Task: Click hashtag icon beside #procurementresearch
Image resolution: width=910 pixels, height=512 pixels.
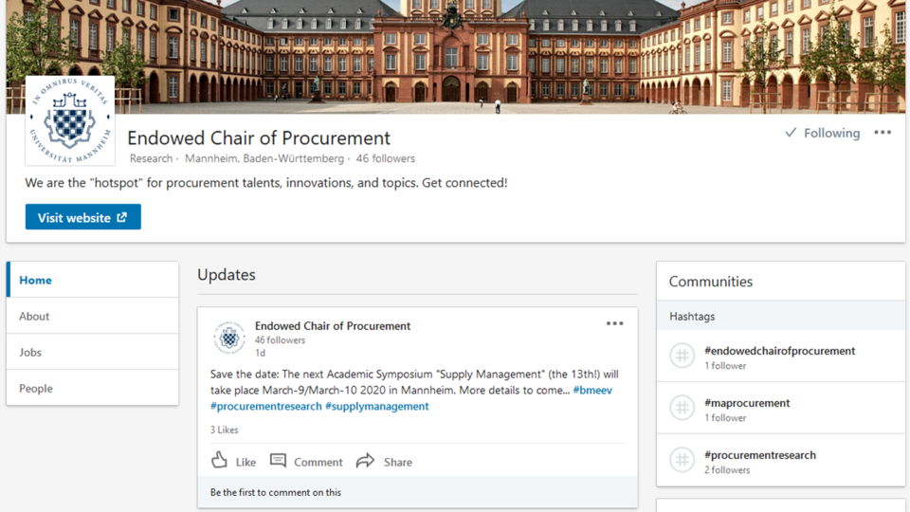Action: [682, 460]
